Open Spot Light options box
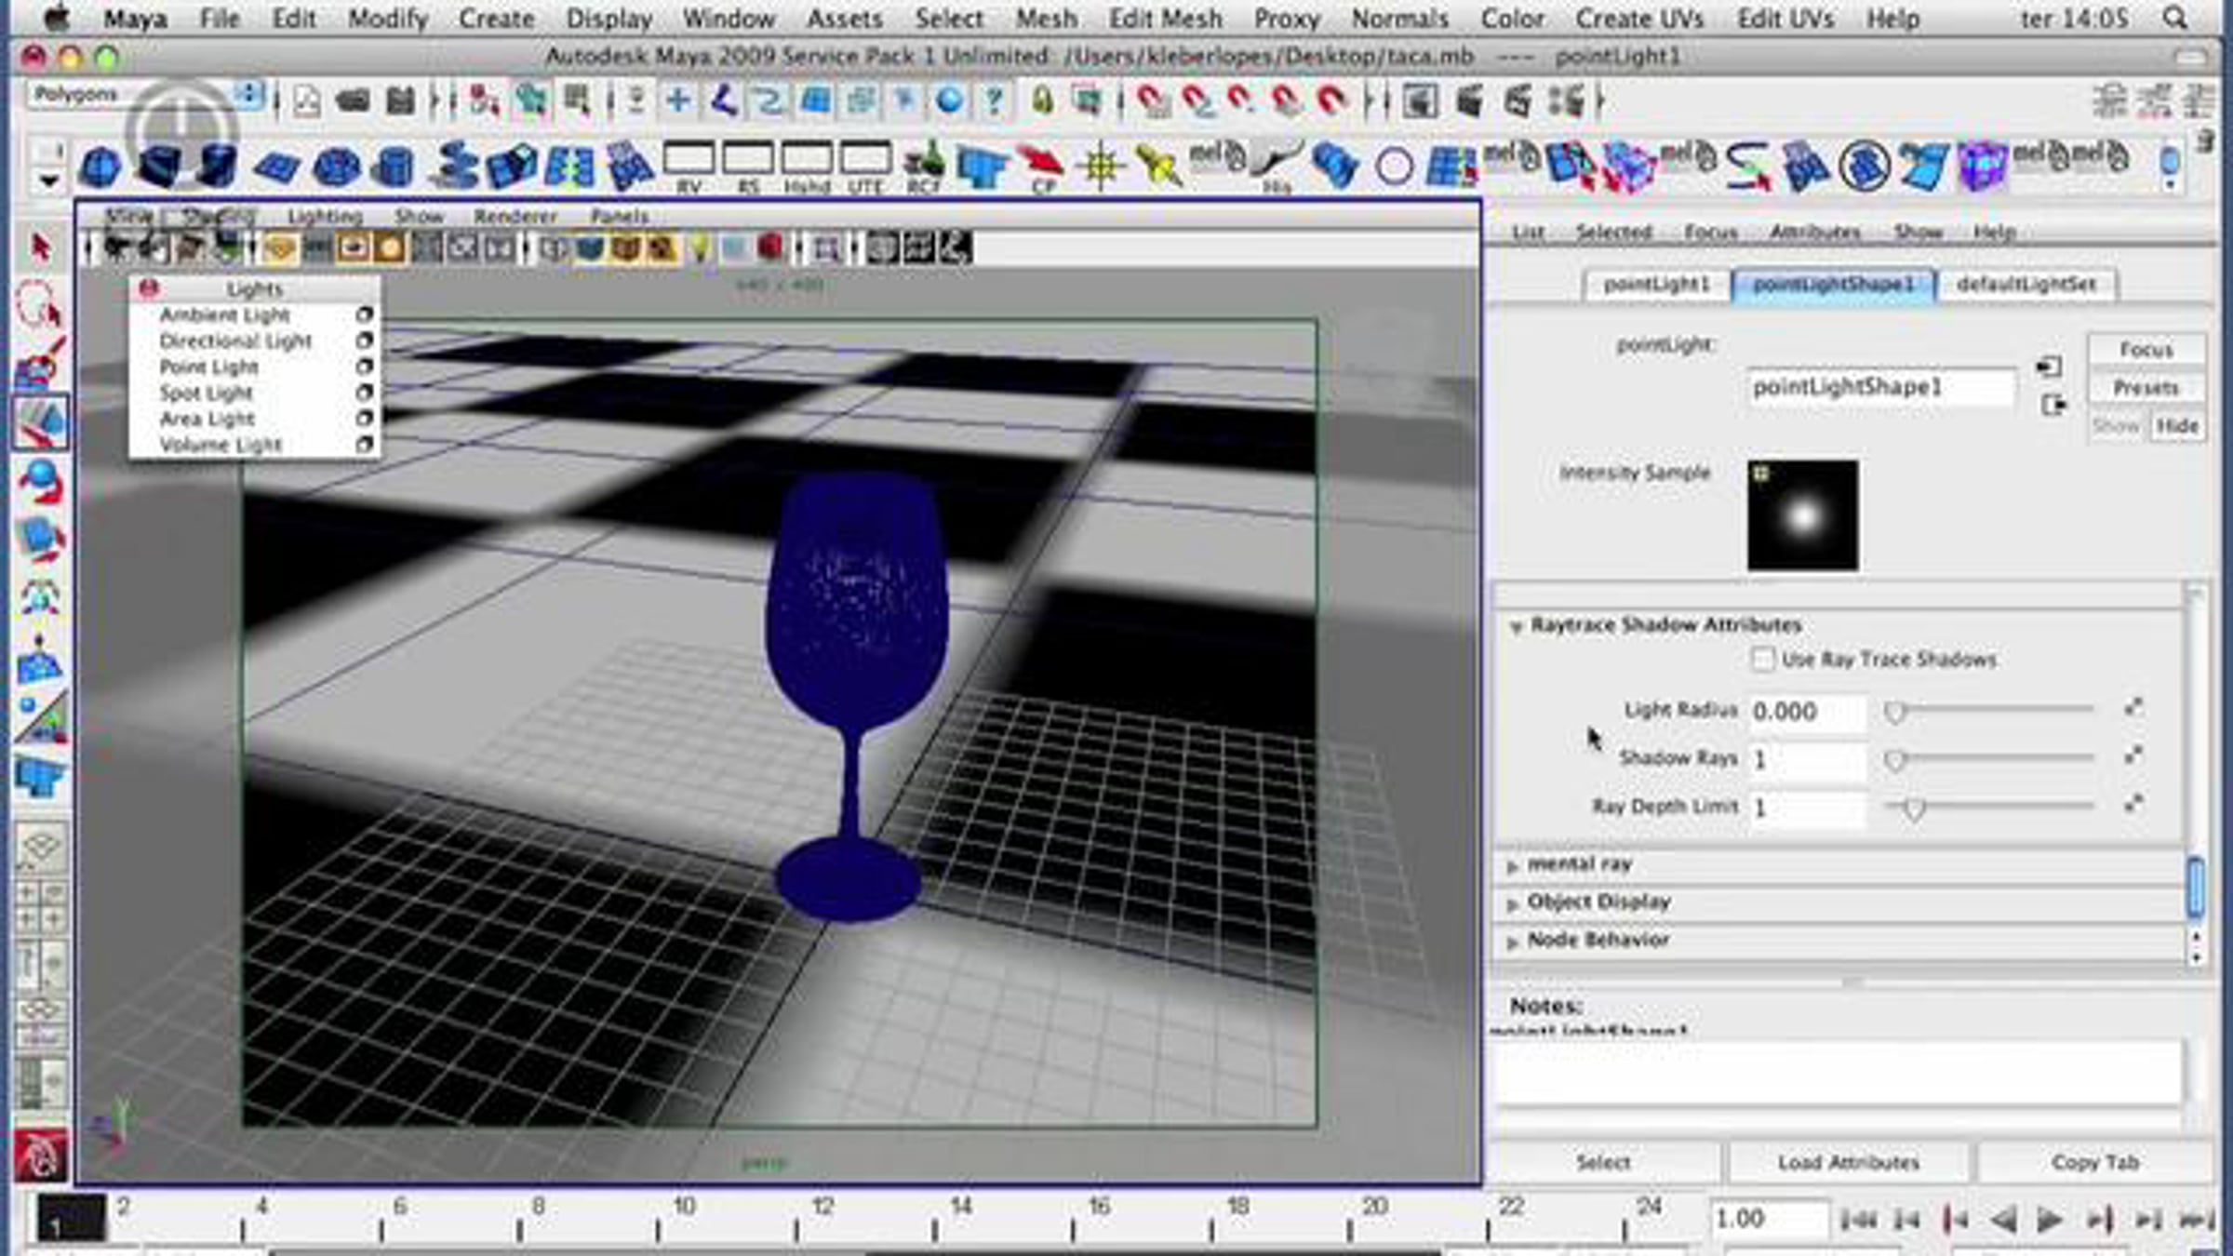 pyautogui.click(x=365, y=393)
